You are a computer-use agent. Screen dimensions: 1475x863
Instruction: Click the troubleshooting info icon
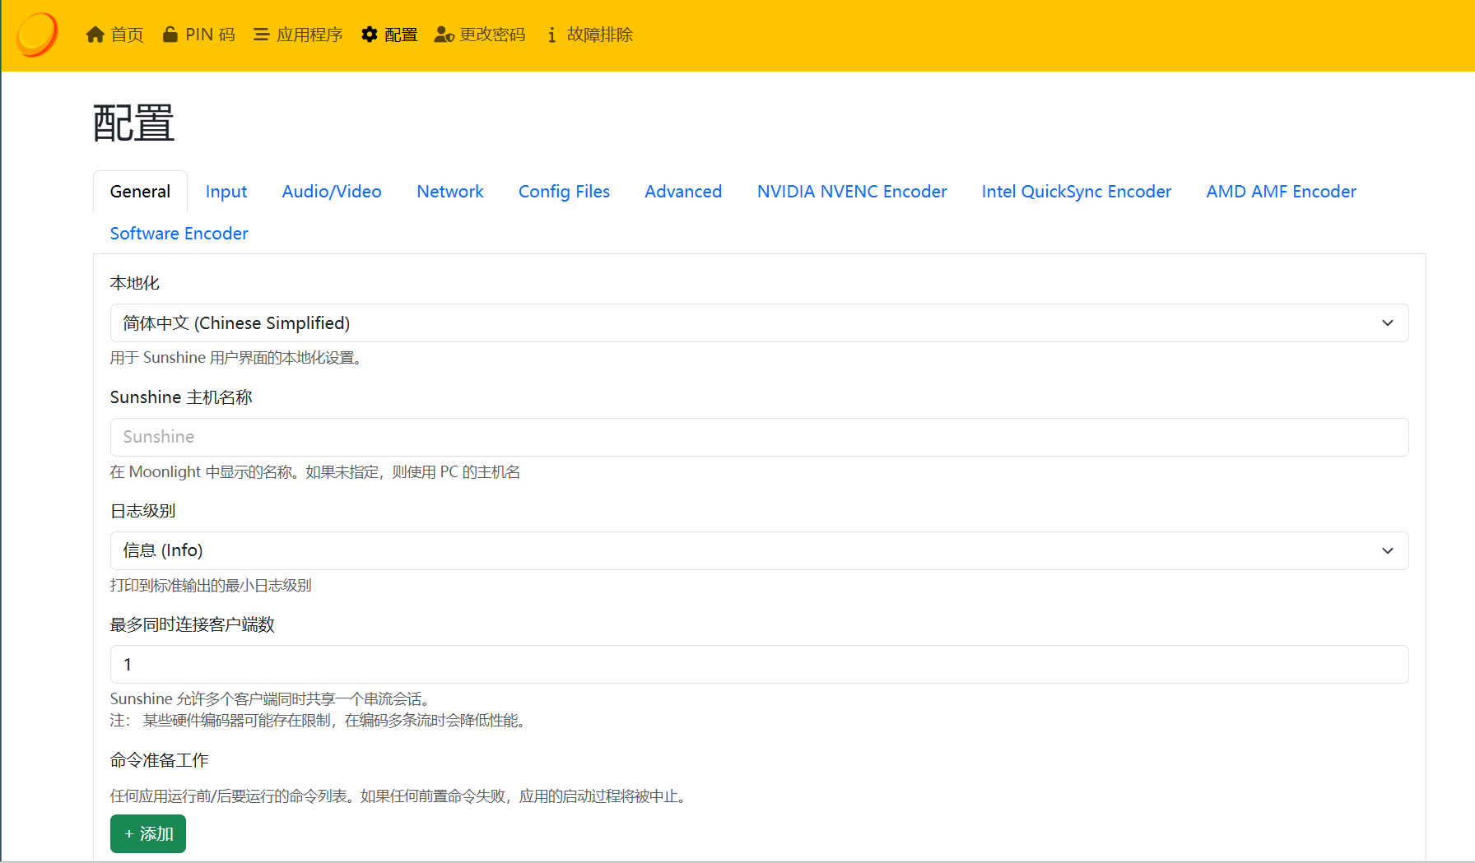551,35
